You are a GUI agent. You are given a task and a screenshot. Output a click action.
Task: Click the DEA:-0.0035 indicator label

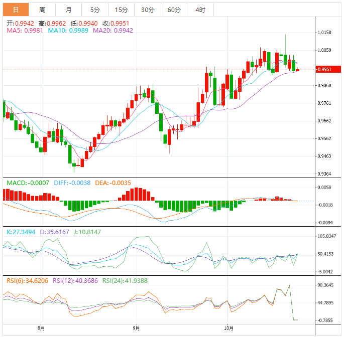(113, 183)
